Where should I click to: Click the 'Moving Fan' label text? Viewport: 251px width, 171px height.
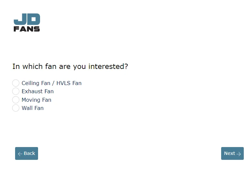(36, 100)
